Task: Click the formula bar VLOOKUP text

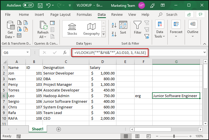Action: pyautogui.click(x=110, y=53)
